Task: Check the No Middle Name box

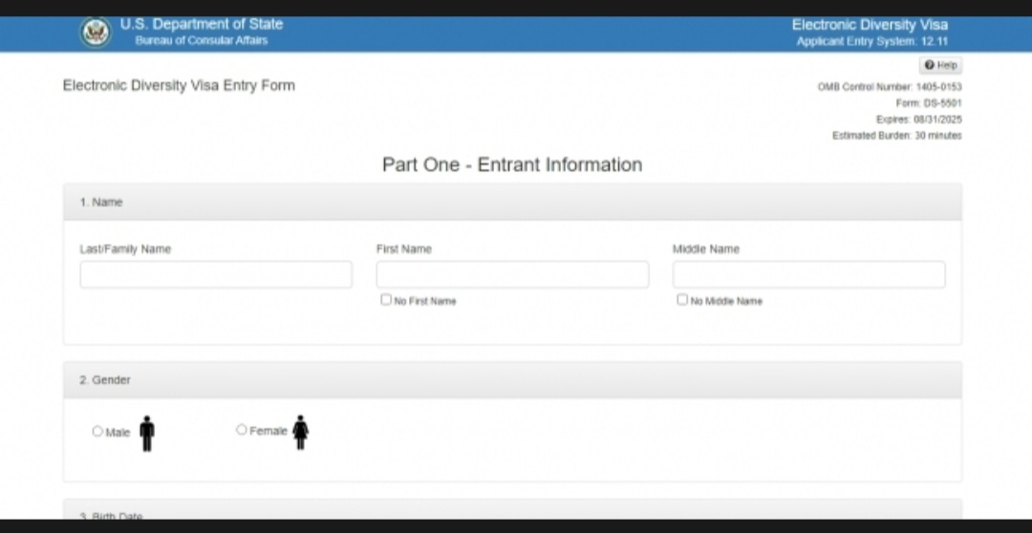Action: (682, 299)
